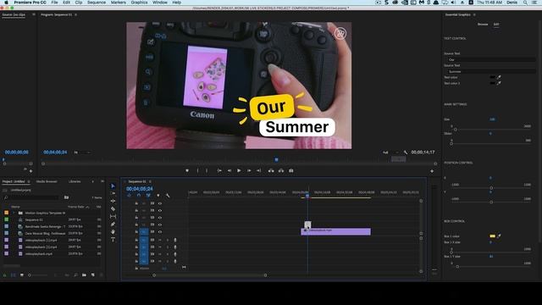Open Program monitor zoom level dropdown
542x305 pixels.
point(82,152)
